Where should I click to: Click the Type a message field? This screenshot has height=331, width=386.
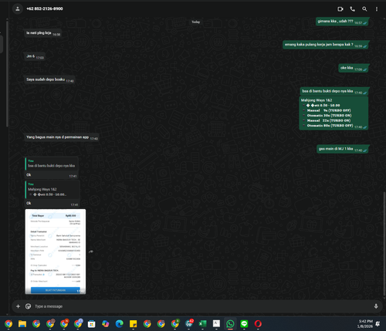pos(201,306)
